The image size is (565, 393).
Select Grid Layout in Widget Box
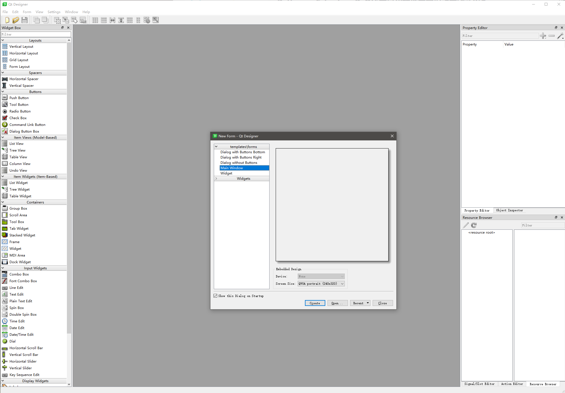click(x=19, y=60)
